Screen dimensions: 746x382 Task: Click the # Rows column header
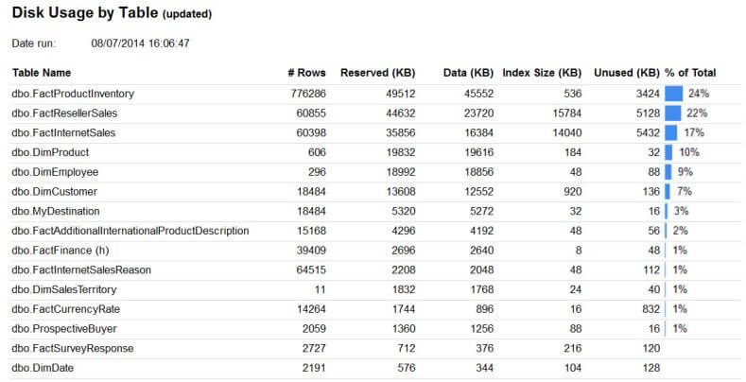[x=306, y=73]
